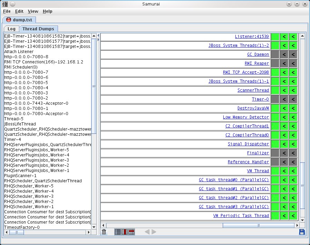The image size is (310, 245).
Task: Switch to the Thread Dumps tab
Action: tap(39, 29)
